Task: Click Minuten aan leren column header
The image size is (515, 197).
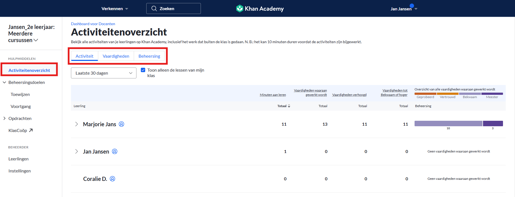Action: [x=273, y=95]
